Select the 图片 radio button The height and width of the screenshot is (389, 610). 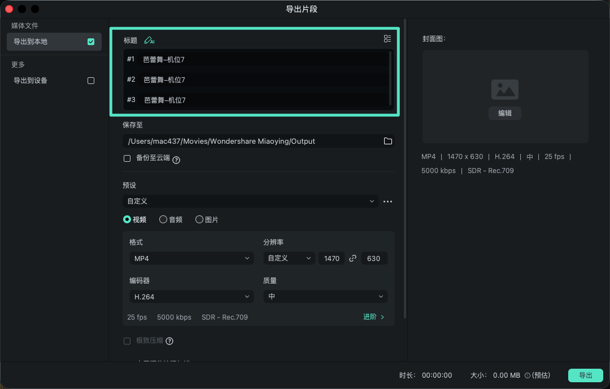pos(199,219)
